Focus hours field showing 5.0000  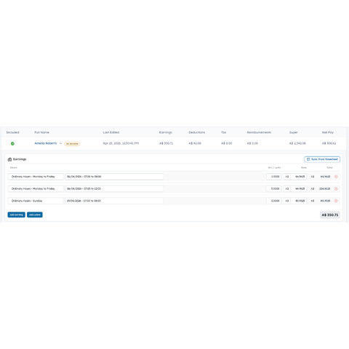tap(273, 189)
